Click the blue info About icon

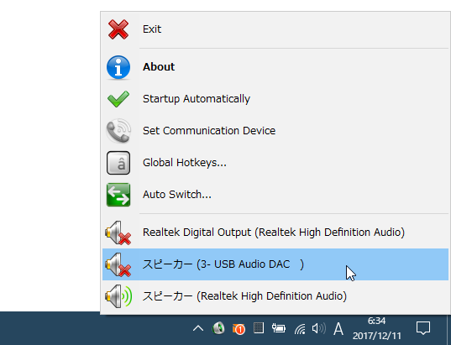pos(118,67)
